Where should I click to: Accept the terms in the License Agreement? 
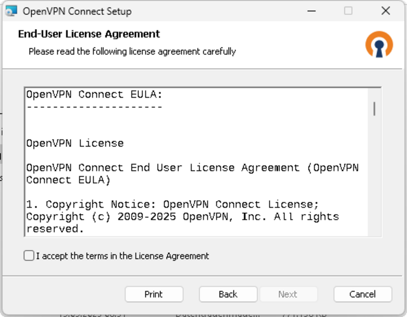(29, 256)
